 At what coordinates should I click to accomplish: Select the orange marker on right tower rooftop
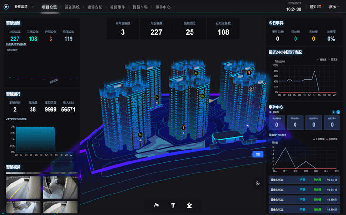[x=249, y=73]
